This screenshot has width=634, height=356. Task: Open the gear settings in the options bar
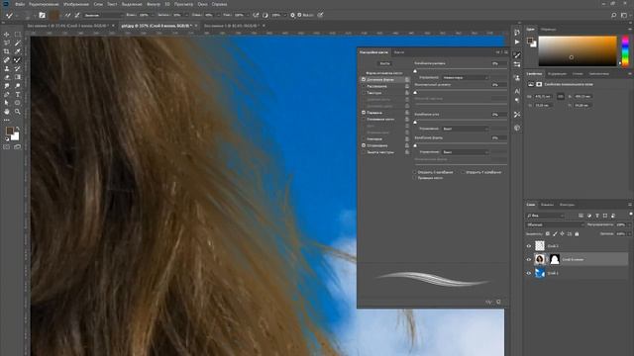293,16
